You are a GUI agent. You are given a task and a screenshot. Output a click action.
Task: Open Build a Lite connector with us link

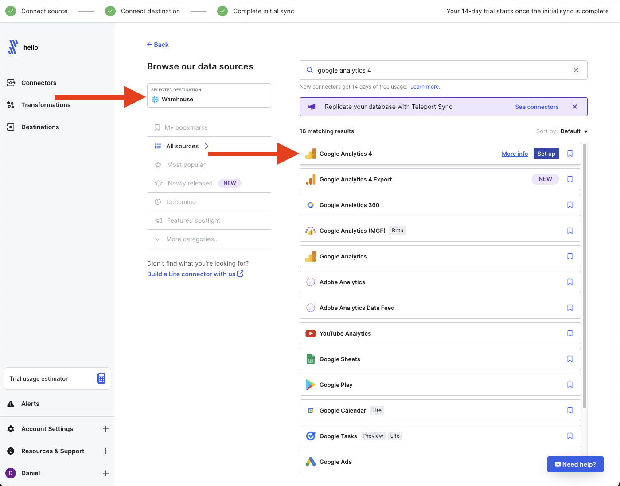195,274
